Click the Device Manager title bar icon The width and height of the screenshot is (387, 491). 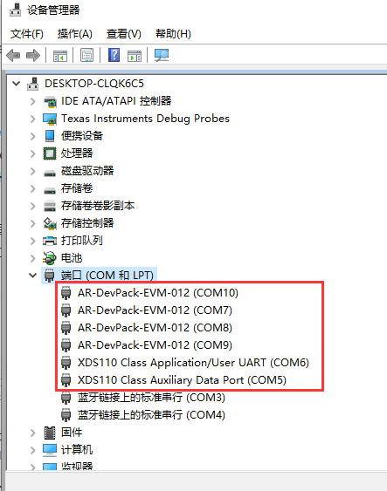15,10
